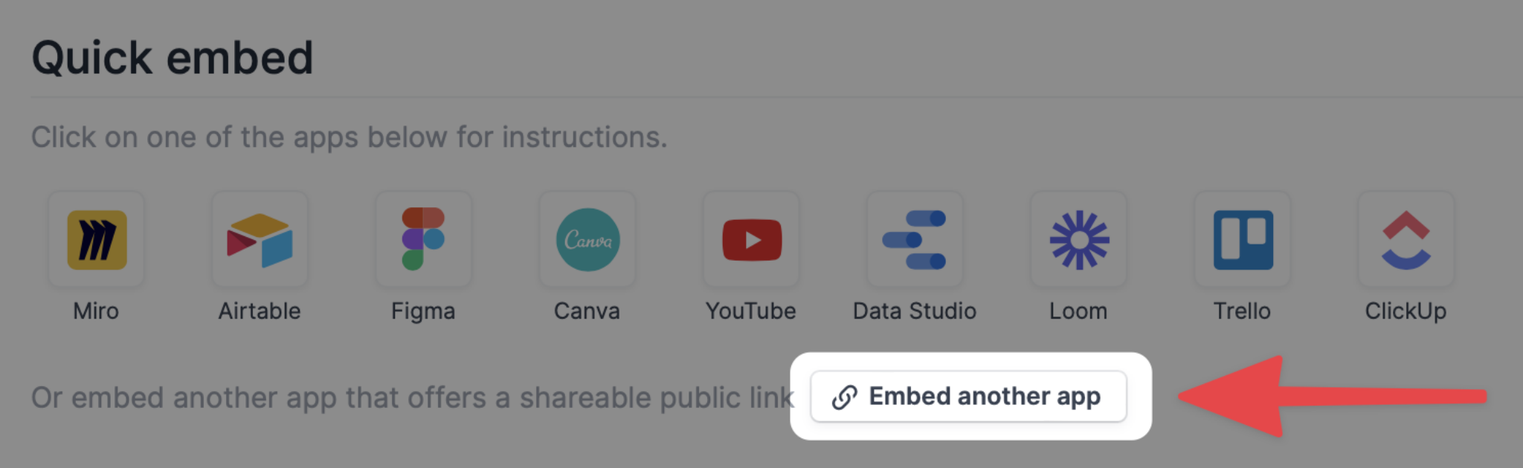The image size is (1523, 468).
Task: Click the Data Studio label
Action: click(x=915, y=311)
